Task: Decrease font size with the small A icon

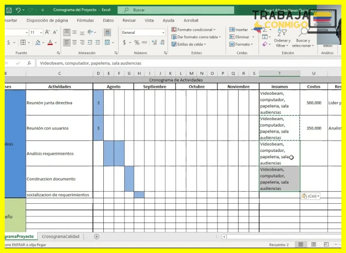Action: [55, 32]
